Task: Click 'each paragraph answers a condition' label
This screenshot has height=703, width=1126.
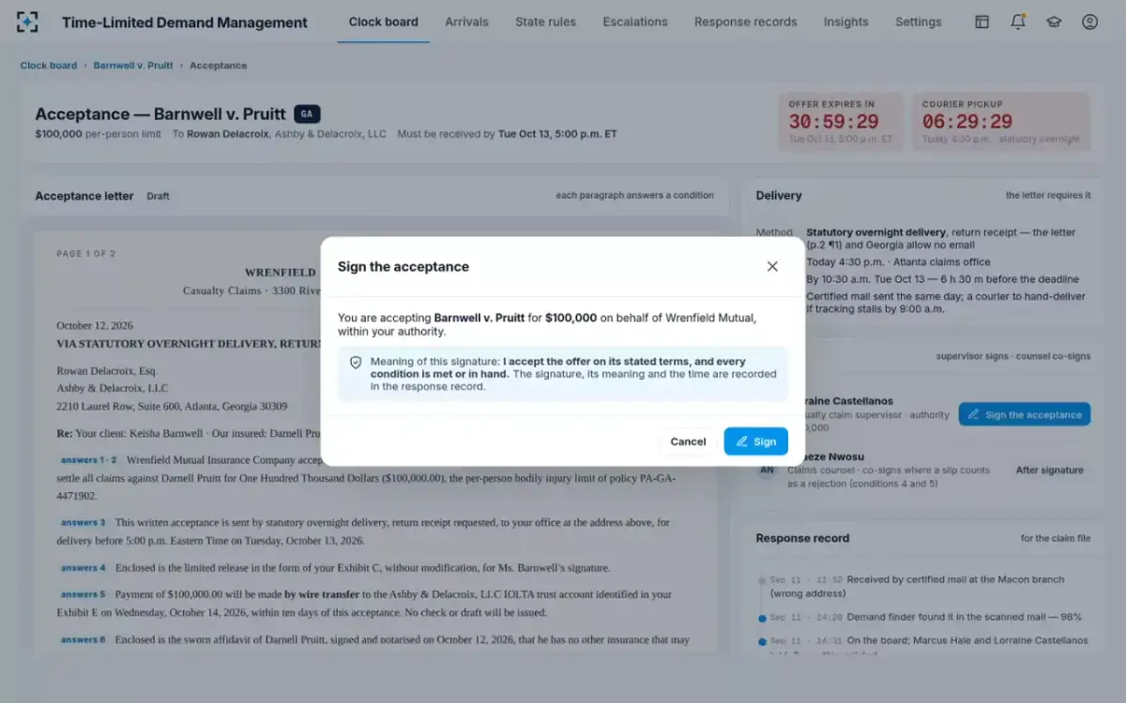Action: pyautogui.click(x=634, y=196)
